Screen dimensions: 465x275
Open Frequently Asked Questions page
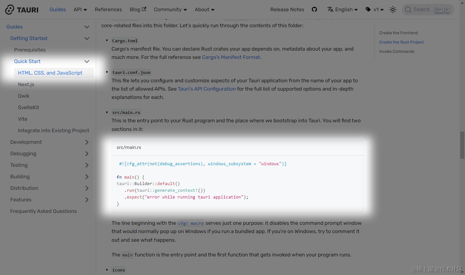click(x=44, y=211)
